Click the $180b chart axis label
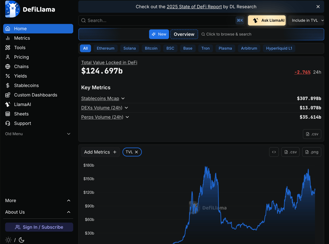The image size is (329, 244). pyautogui.click(x=89, y=165)
